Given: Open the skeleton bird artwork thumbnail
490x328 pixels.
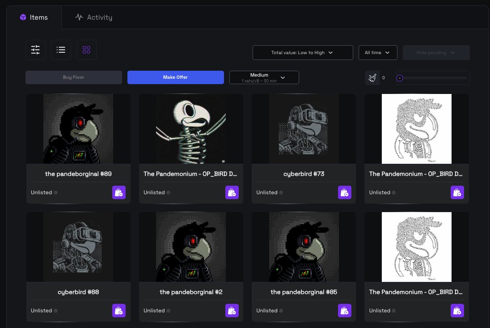Looking at the screenshot, I should point(191,129).
